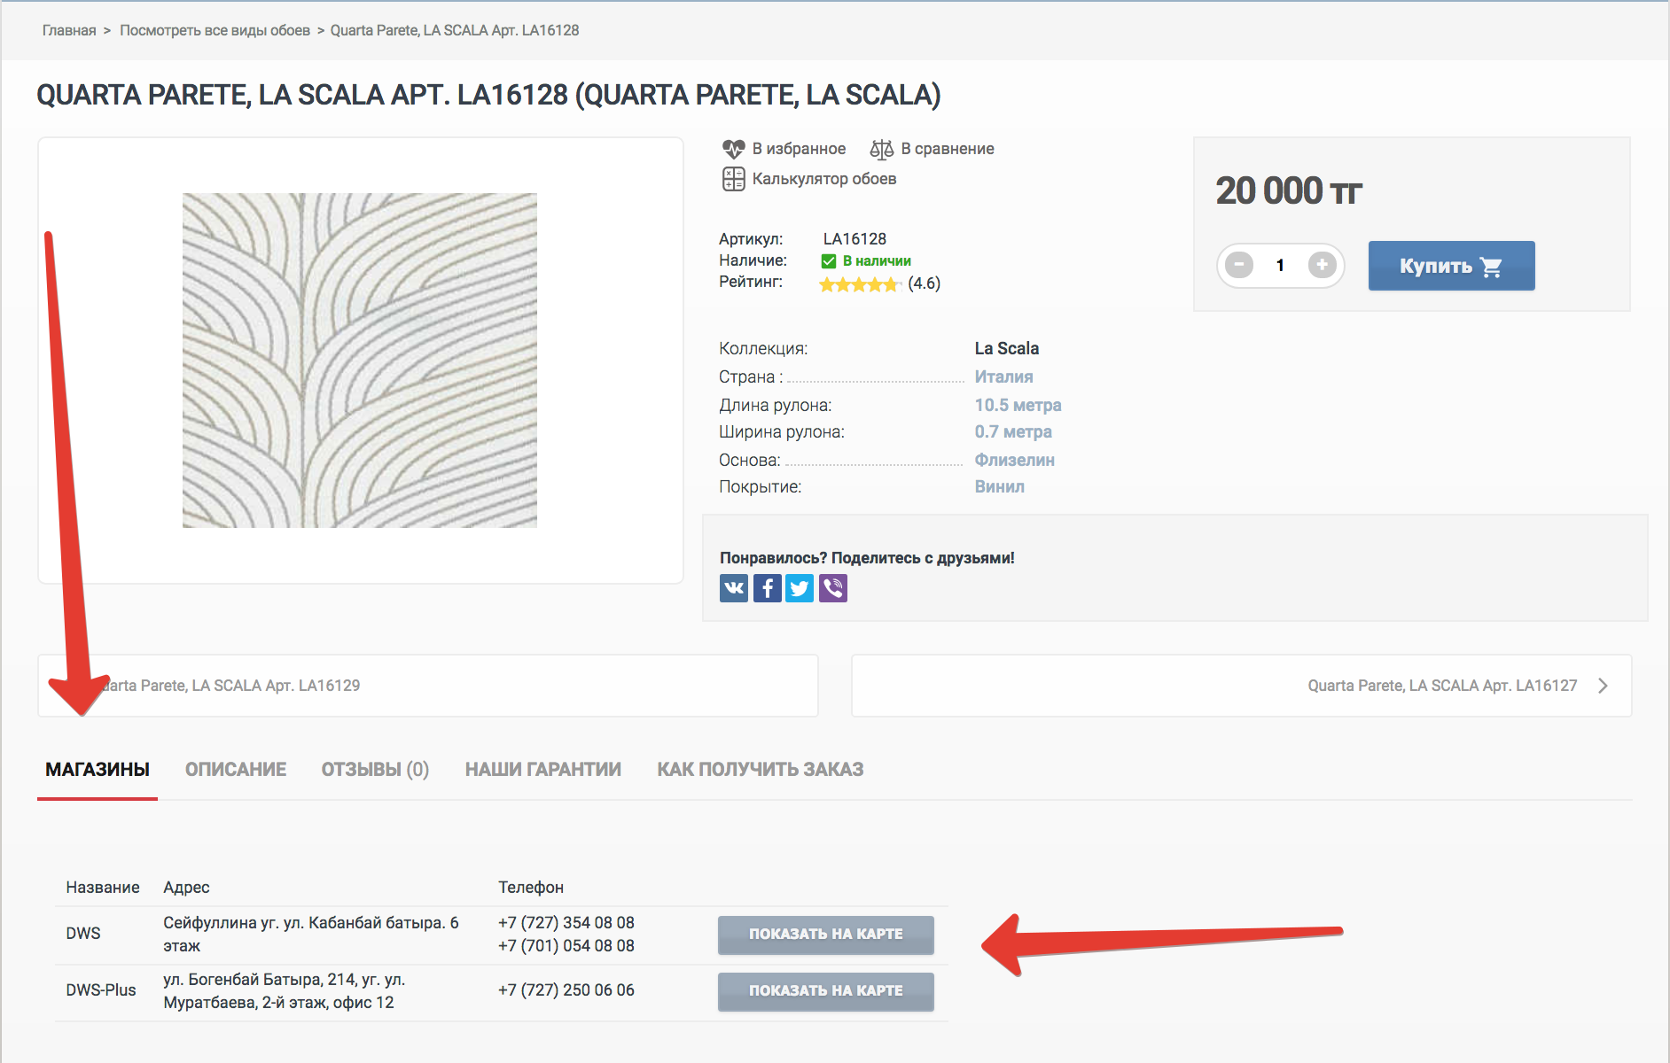1670x1063 pixels.
Task: Click phone +7 (727) 354 08 08
Action: coord(566,923)
